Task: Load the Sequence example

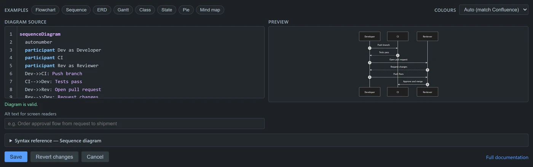Action: point(76,10)
